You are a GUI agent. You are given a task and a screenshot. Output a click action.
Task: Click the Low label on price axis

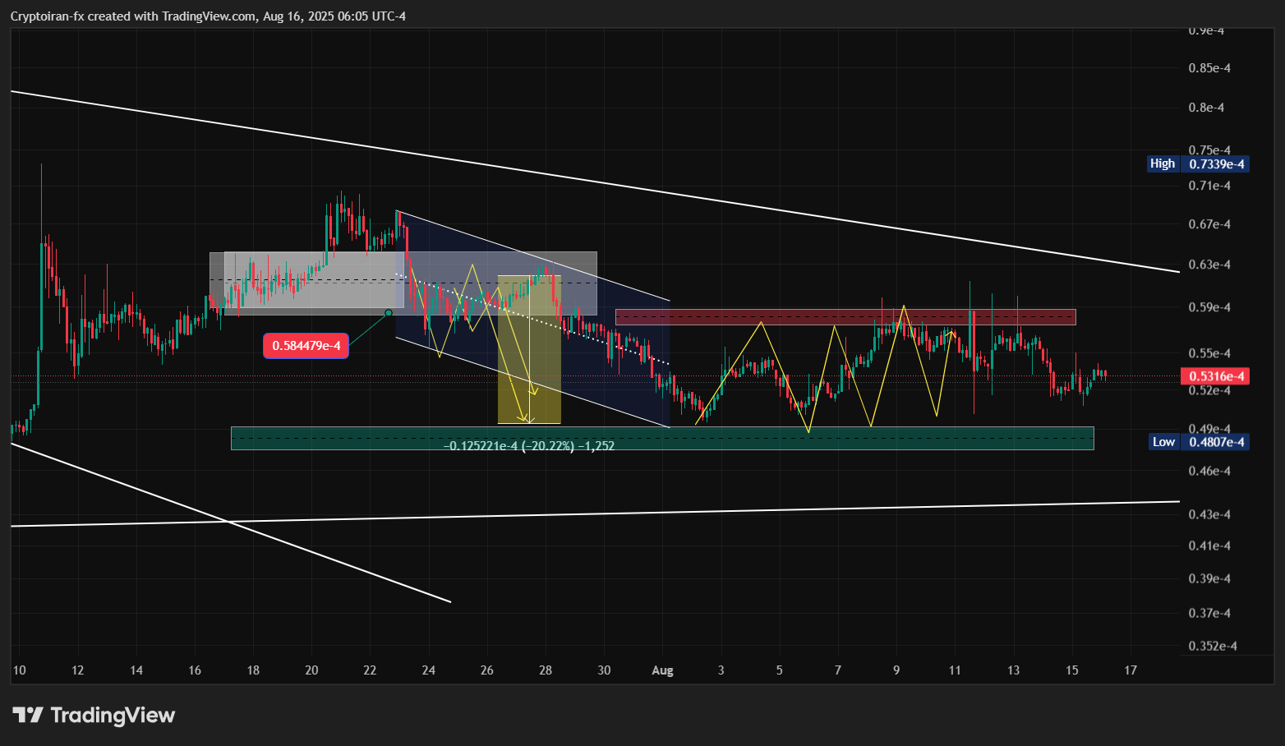pos(1163,442)
